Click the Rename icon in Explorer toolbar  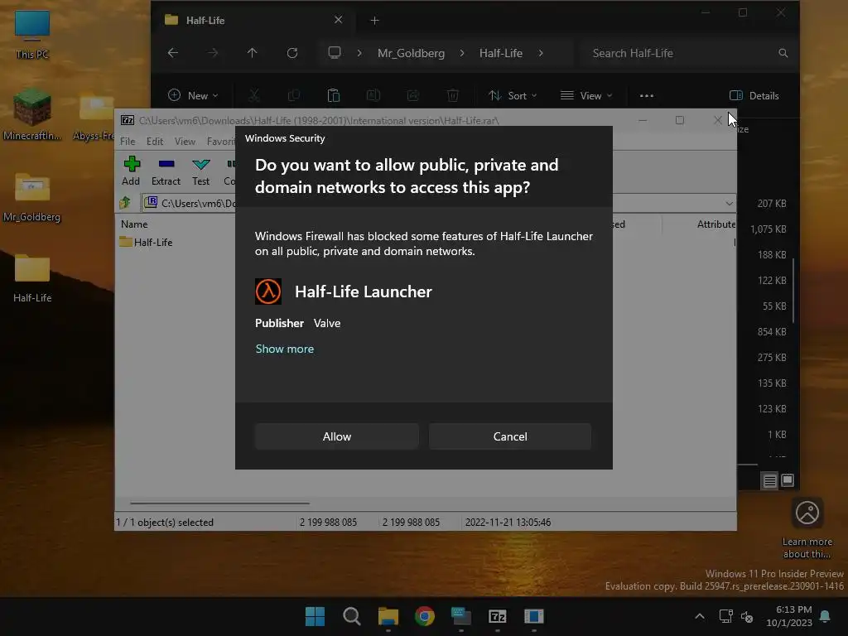click(373, 96)
